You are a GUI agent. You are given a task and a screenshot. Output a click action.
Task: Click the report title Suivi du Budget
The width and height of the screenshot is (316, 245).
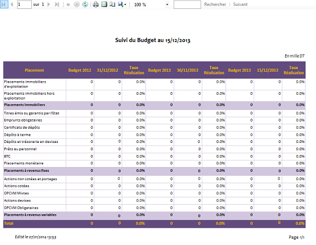pos(153,40)
